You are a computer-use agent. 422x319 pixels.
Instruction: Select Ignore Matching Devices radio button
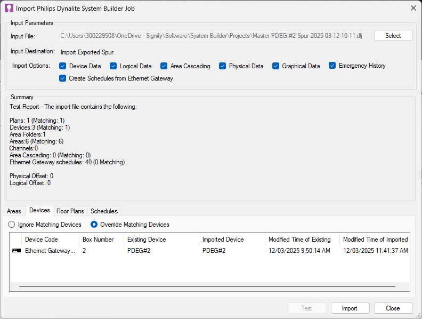pyautogui.click(x=12, y=225)
